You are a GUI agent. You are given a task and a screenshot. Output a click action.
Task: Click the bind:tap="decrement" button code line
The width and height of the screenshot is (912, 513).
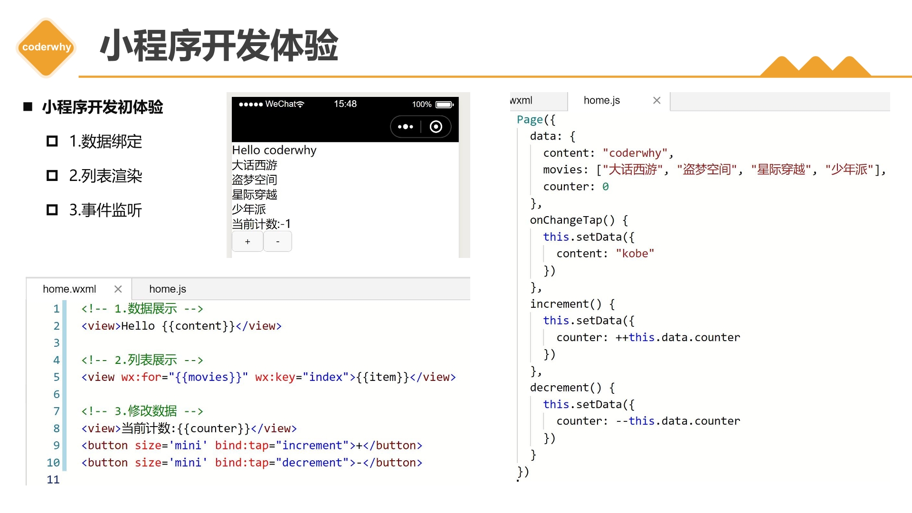click(x=252, y=463)
